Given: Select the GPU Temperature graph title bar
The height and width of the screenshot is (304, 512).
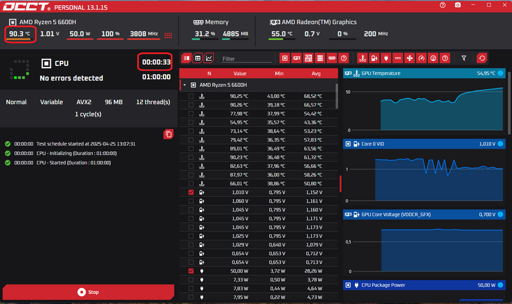Looking at the screenshot, I should click(424, 73).
